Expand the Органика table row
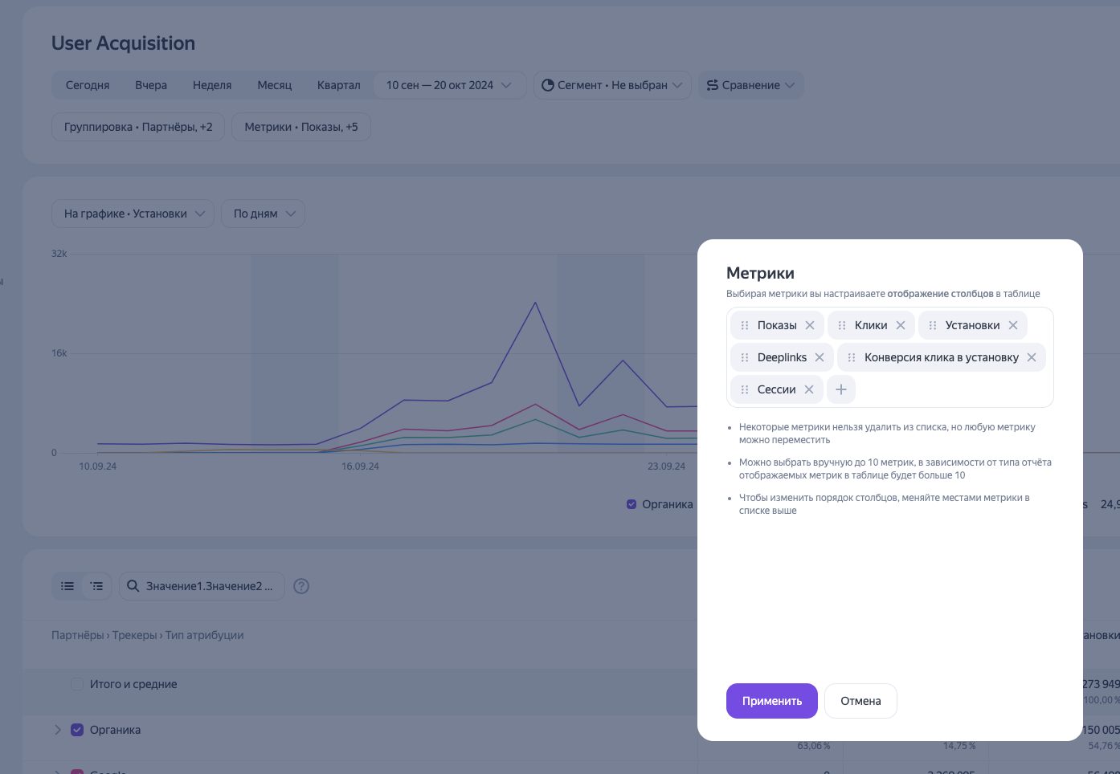1120x774 pixels. (57, 730)
